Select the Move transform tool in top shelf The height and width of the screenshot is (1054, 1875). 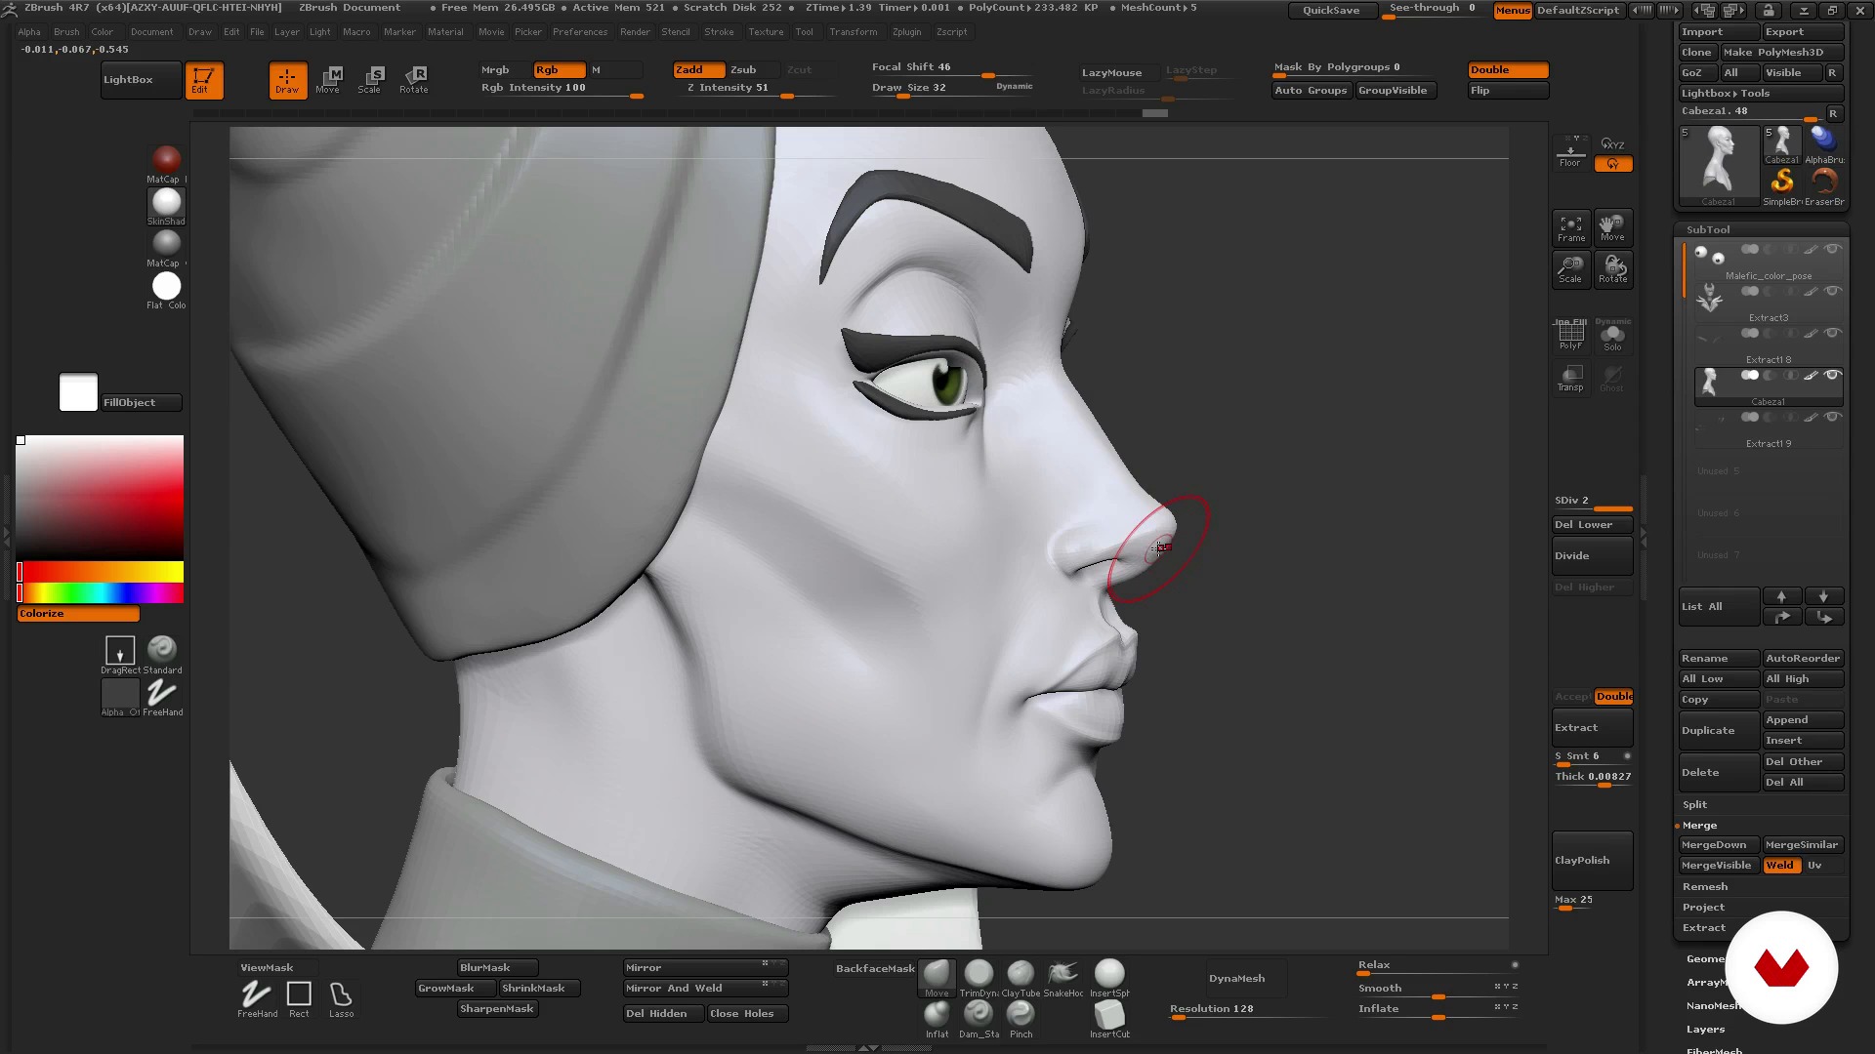pyautogui.click(x=328, y=80)
